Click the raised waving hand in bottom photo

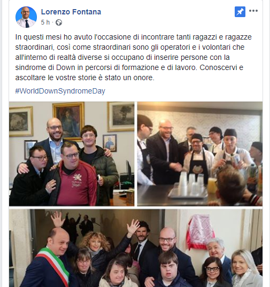tap(134, 227)
